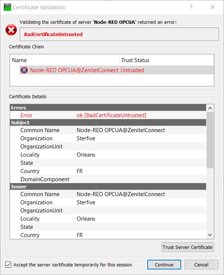Viewport: 224px width, 275px height.
Task: Click Issuer Common Name value Node-RED OPCUA@ZenitelConnect
Action: (121, 194)
